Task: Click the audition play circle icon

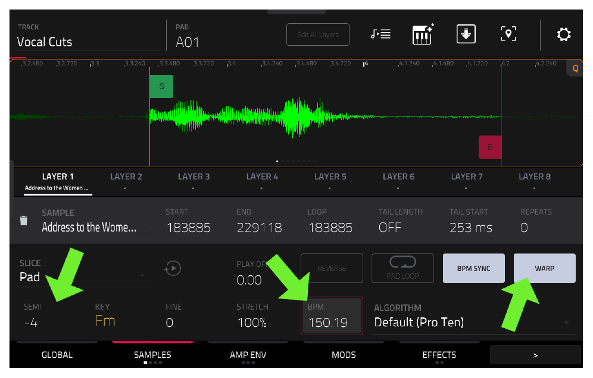Action: pos(173,269)
